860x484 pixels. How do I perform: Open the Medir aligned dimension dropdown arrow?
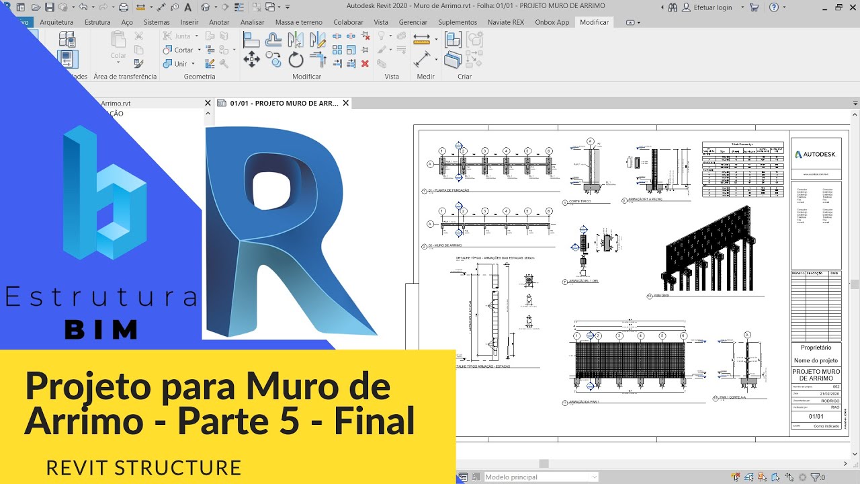[x=437, y=40]
